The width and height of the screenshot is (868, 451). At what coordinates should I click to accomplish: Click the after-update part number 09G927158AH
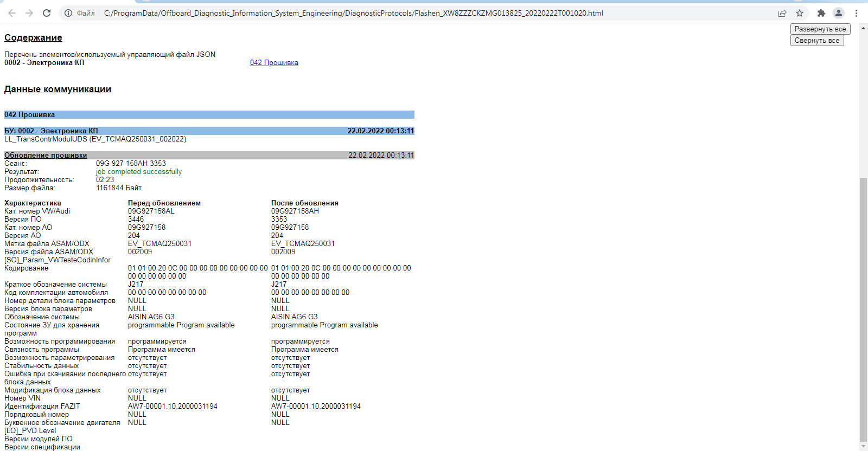coord(295,211)
